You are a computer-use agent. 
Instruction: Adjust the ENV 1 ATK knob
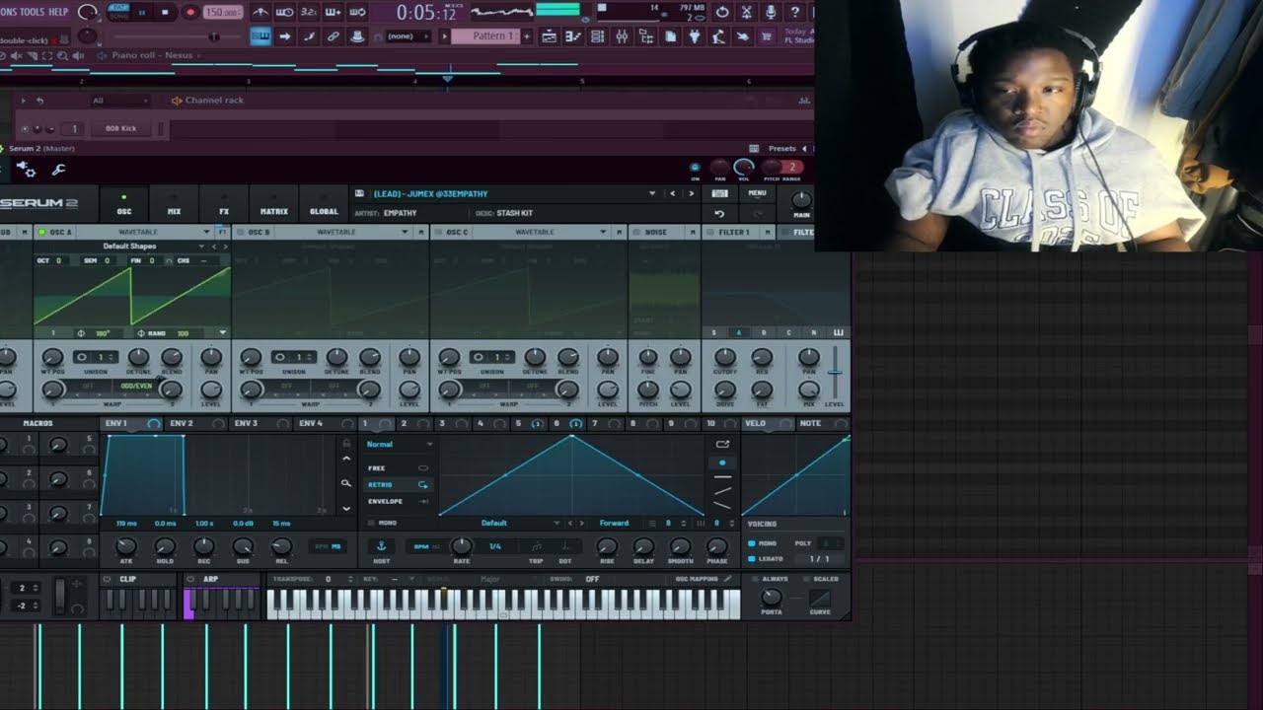click(125, 545)
